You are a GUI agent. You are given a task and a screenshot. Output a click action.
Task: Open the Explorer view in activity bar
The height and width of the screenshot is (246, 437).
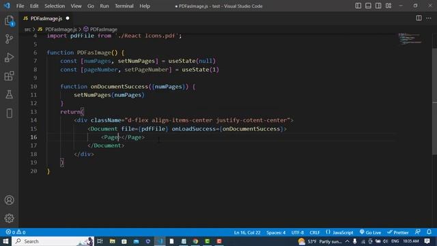point(9,21)
